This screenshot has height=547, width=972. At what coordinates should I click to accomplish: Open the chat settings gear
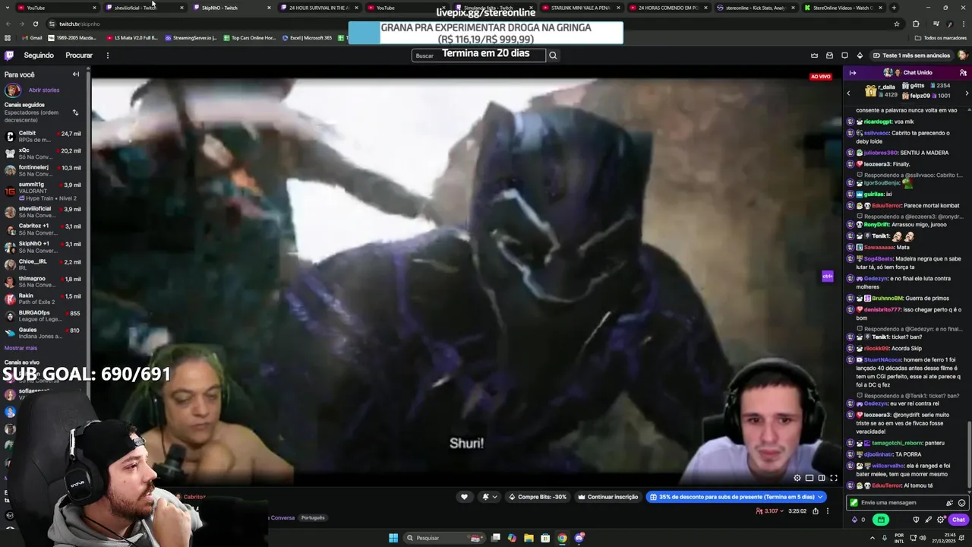pyautogui.click(x=941, y=520)
